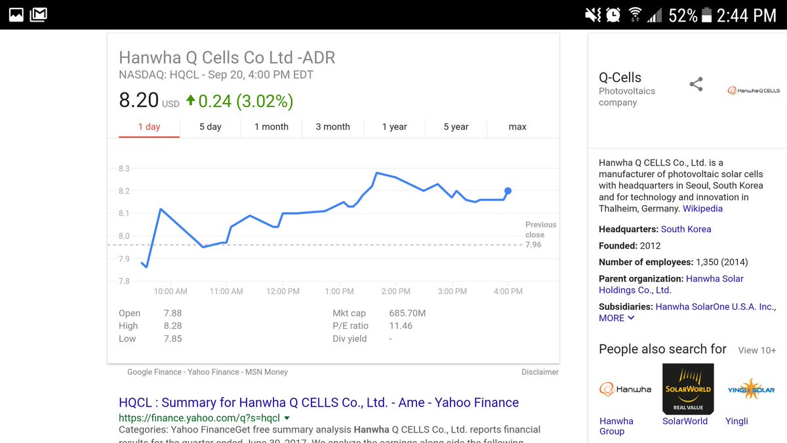Open Hanwha Solar Holdings Co., Ltd. link

(x=671, y=284)
